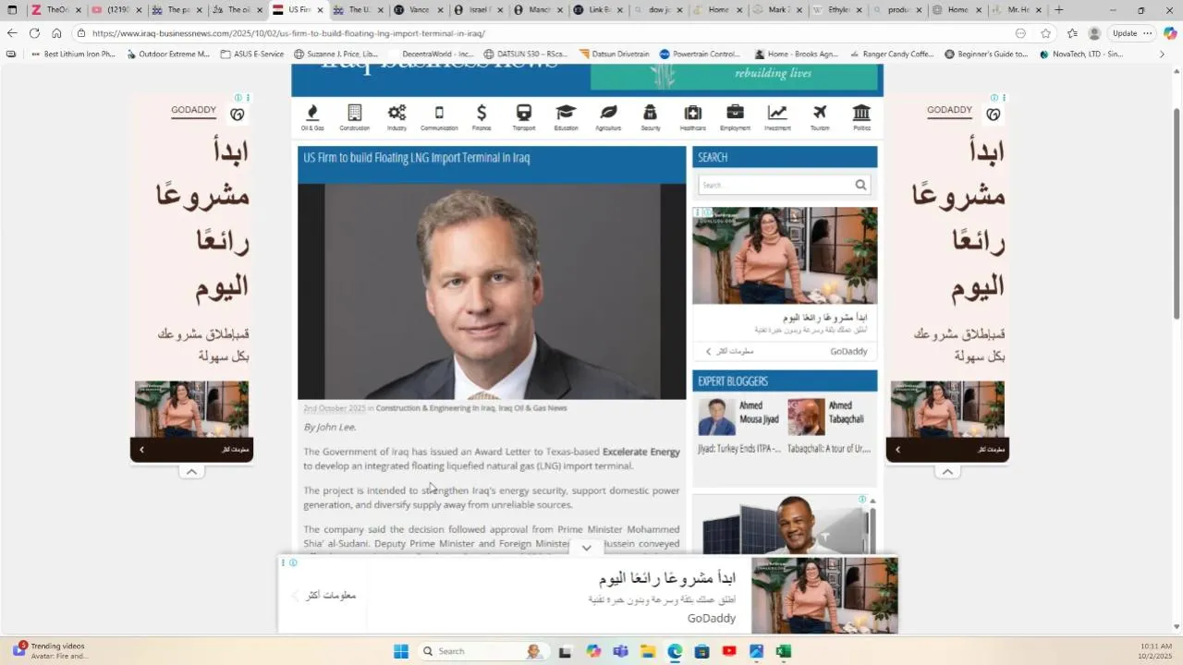The image size is (1183, 665).
Task: Add this page to favorites star
Action: click(x=1045, y=33)
